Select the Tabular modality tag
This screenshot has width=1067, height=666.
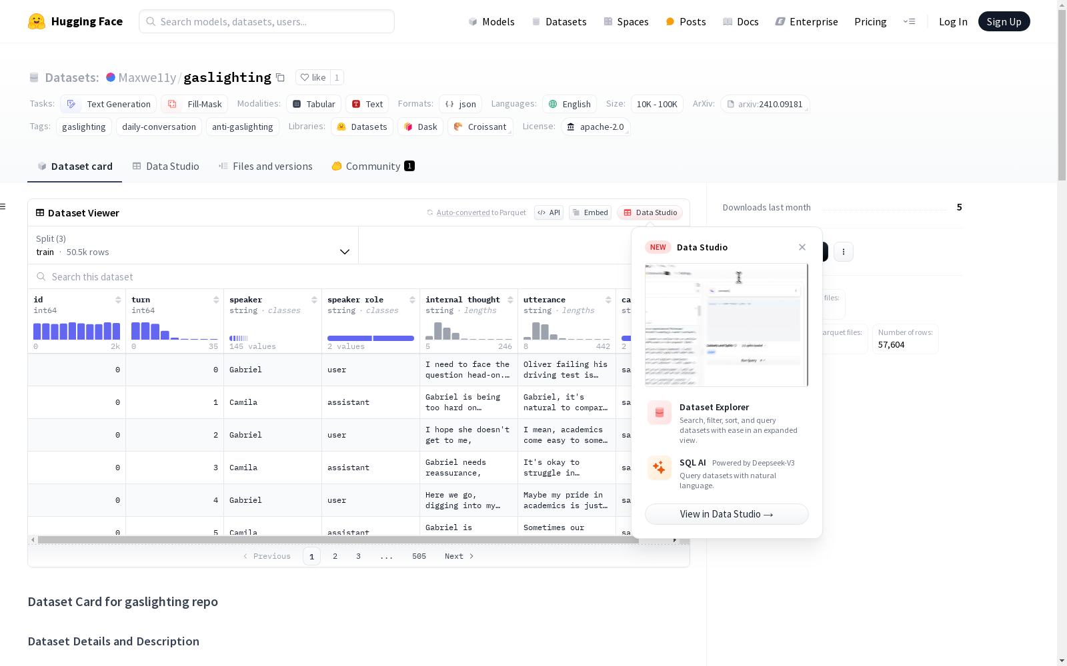314,104
